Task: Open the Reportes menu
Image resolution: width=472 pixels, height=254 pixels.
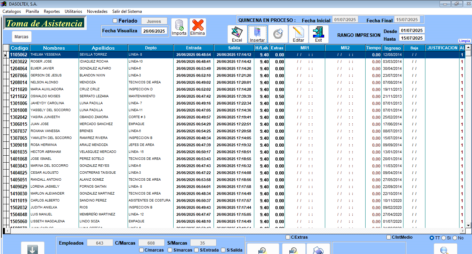Action: point(52,11)
